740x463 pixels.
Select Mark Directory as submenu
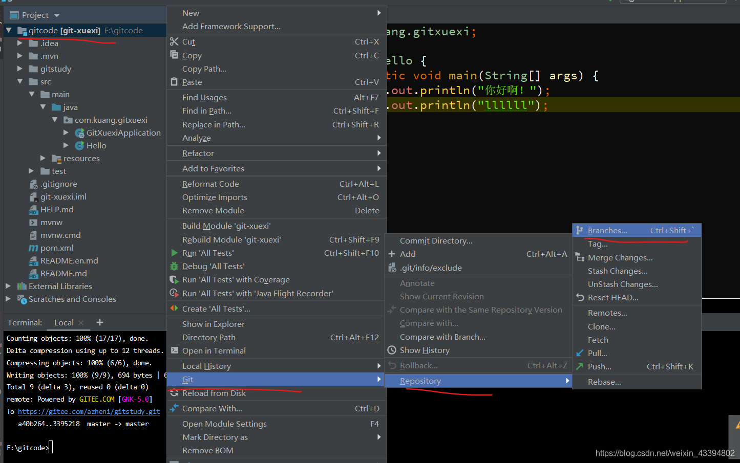[277, 437]
